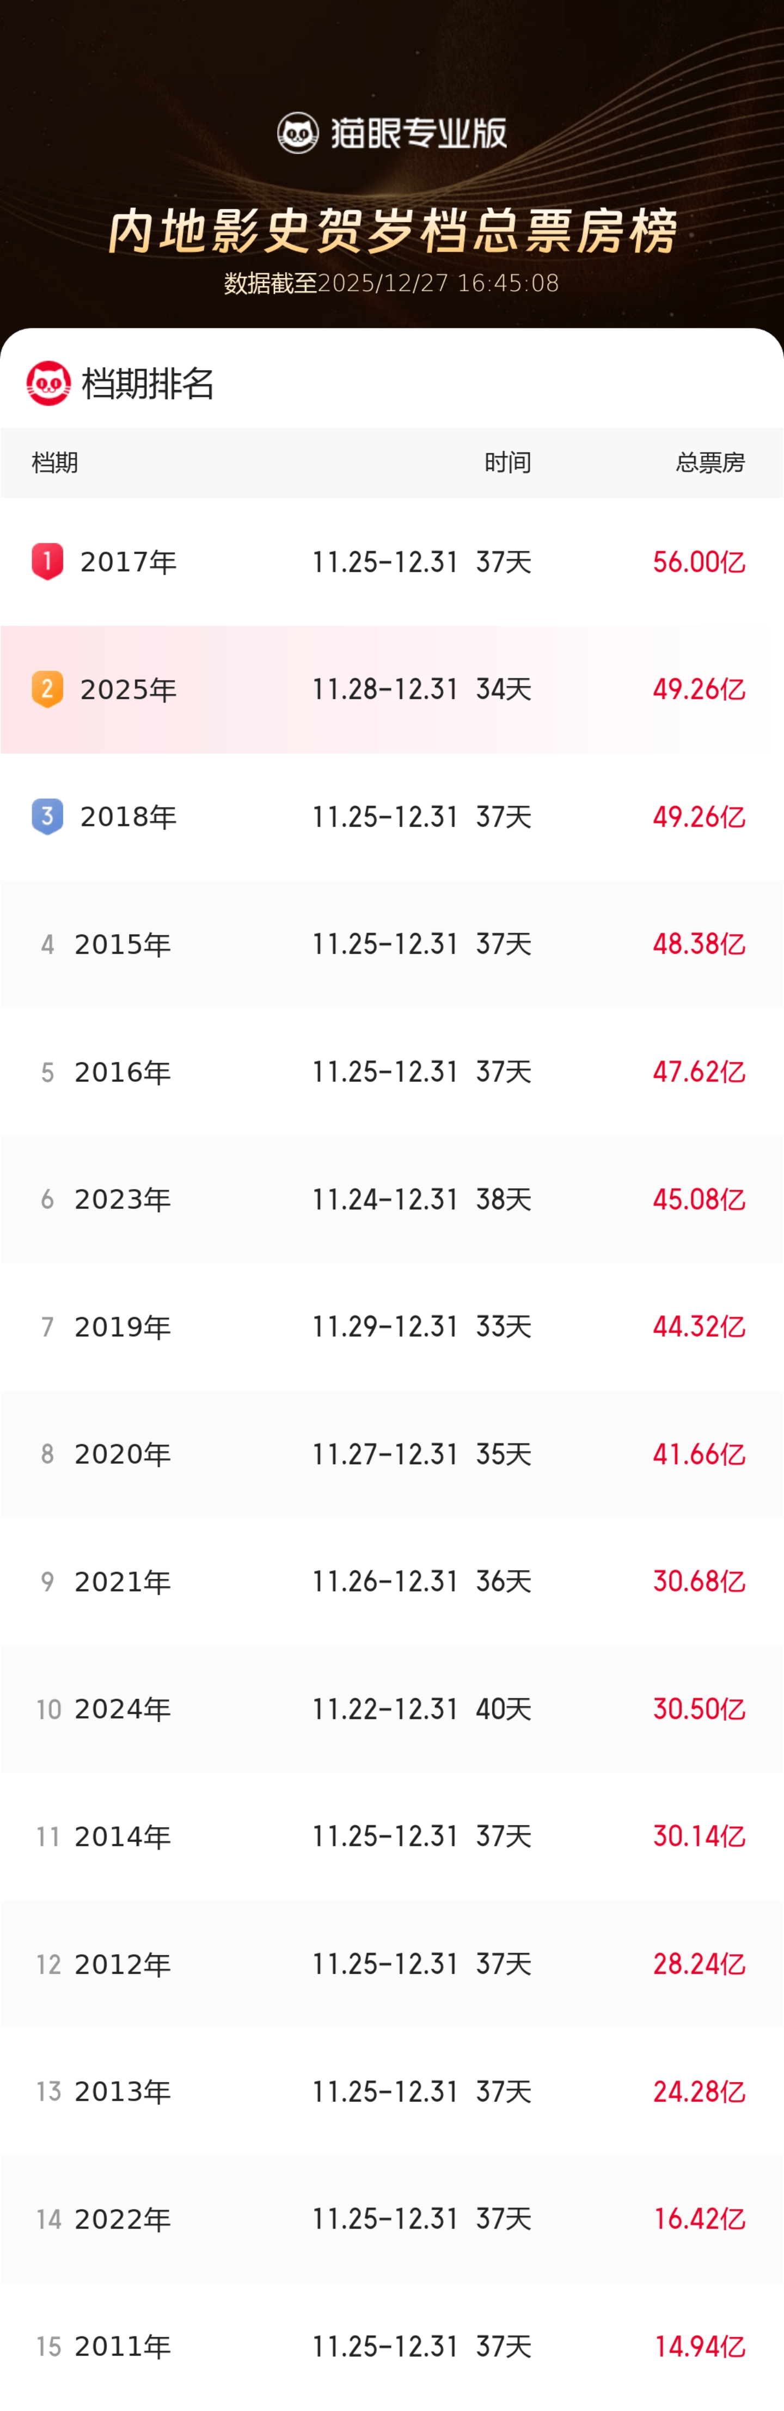The width and height of the screenshot is (784, 2411).
Task: Click the orange rank 2 badge
Action: pyautogui.click(x=48, y=689)
